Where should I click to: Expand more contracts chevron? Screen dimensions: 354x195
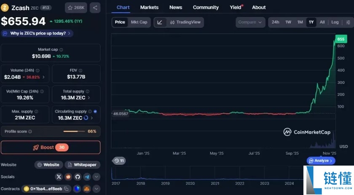97,189
